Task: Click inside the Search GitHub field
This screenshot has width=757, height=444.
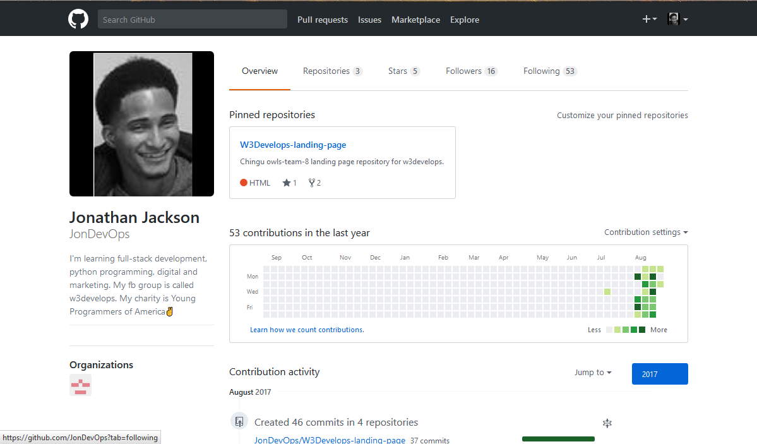Action: 192,20
